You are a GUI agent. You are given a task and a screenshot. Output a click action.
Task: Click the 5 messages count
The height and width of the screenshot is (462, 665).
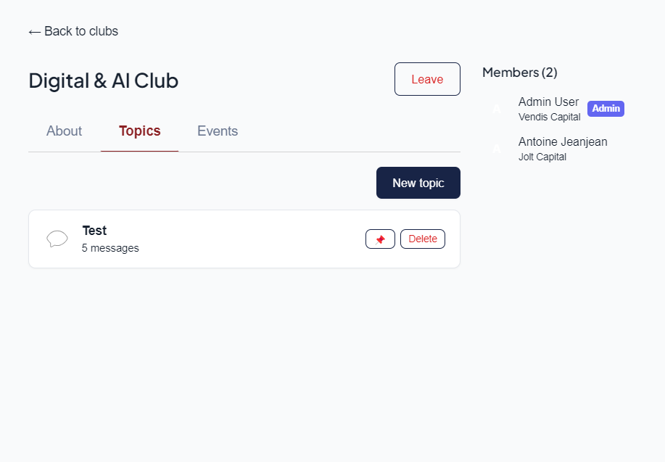pyautogui.click(x=110, y=248)
